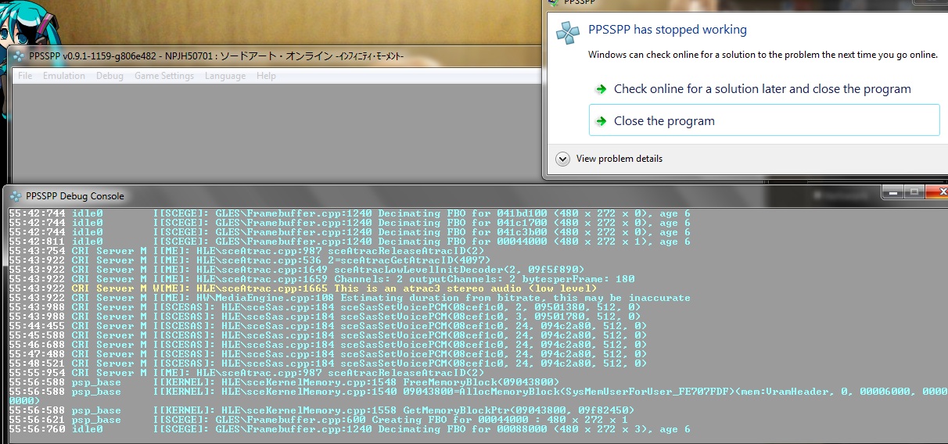Open the Debug menu
The height and width of the screenshot is (444, 948).
point(110,76)
